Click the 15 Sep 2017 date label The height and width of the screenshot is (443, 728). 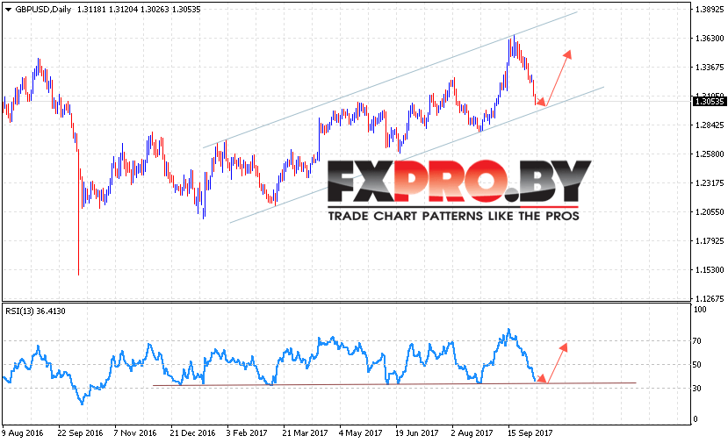click(530, 432)
